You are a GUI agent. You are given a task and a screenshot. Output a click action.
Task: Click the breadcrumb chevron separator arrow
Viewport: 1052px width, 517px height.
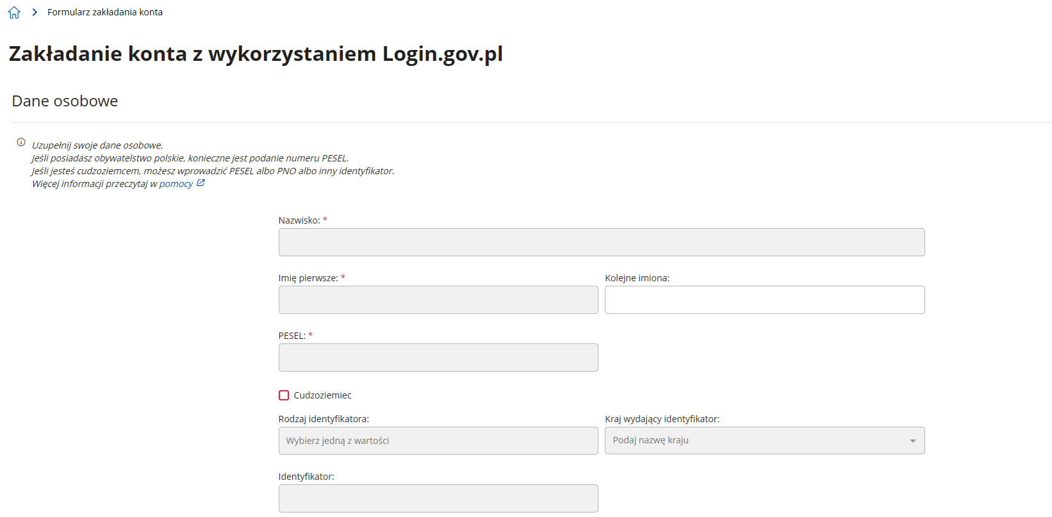pos(35,12)
